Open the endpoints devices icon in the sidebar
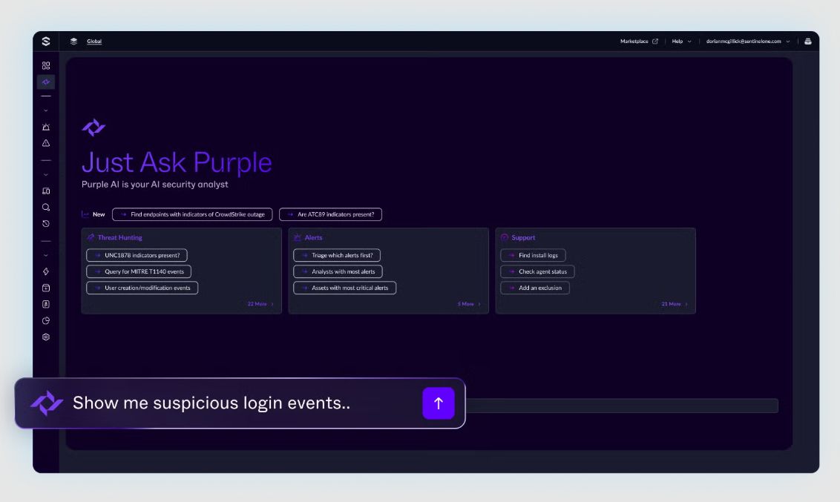Screen dimensions: 840x502 point(46,191)
